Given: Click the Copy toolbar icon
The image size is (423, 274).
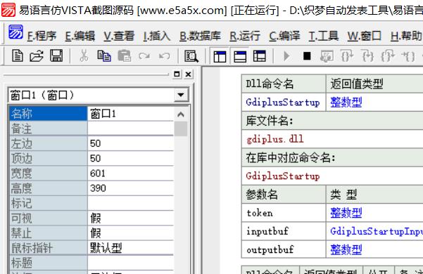Looking at the screenshot, I should click(x=104, y=56).
